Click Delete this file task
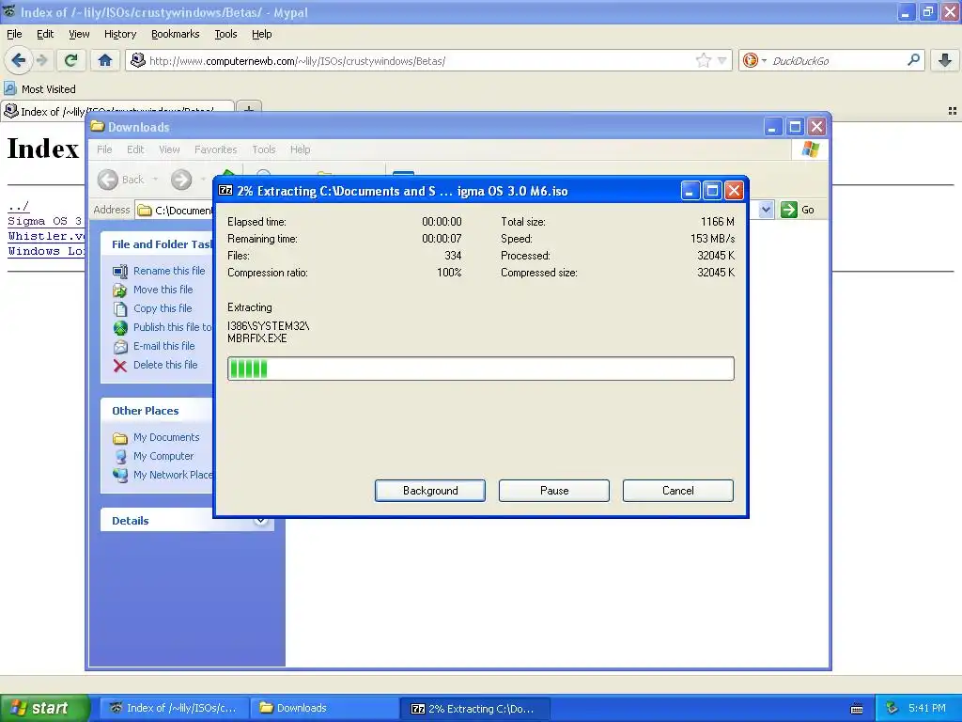Image resolution: width=962 pixels, height=722 pixels. click(x=165, y=365)
